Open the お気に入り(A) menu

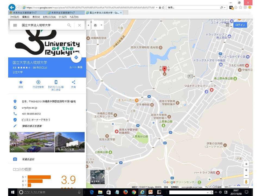[x=49, y=17]
